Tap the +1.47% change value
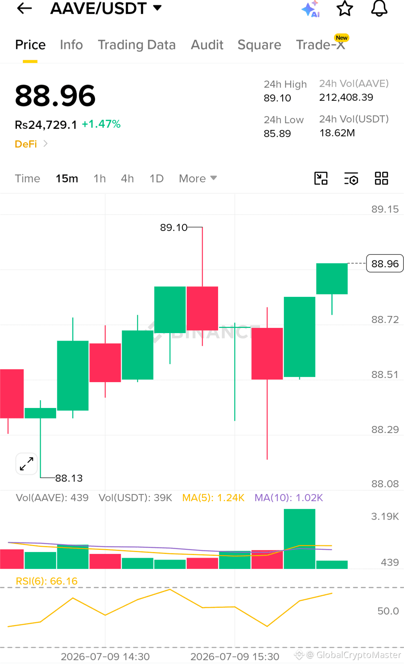The width and height of the screenshot is (404, 664). [101, 124]
